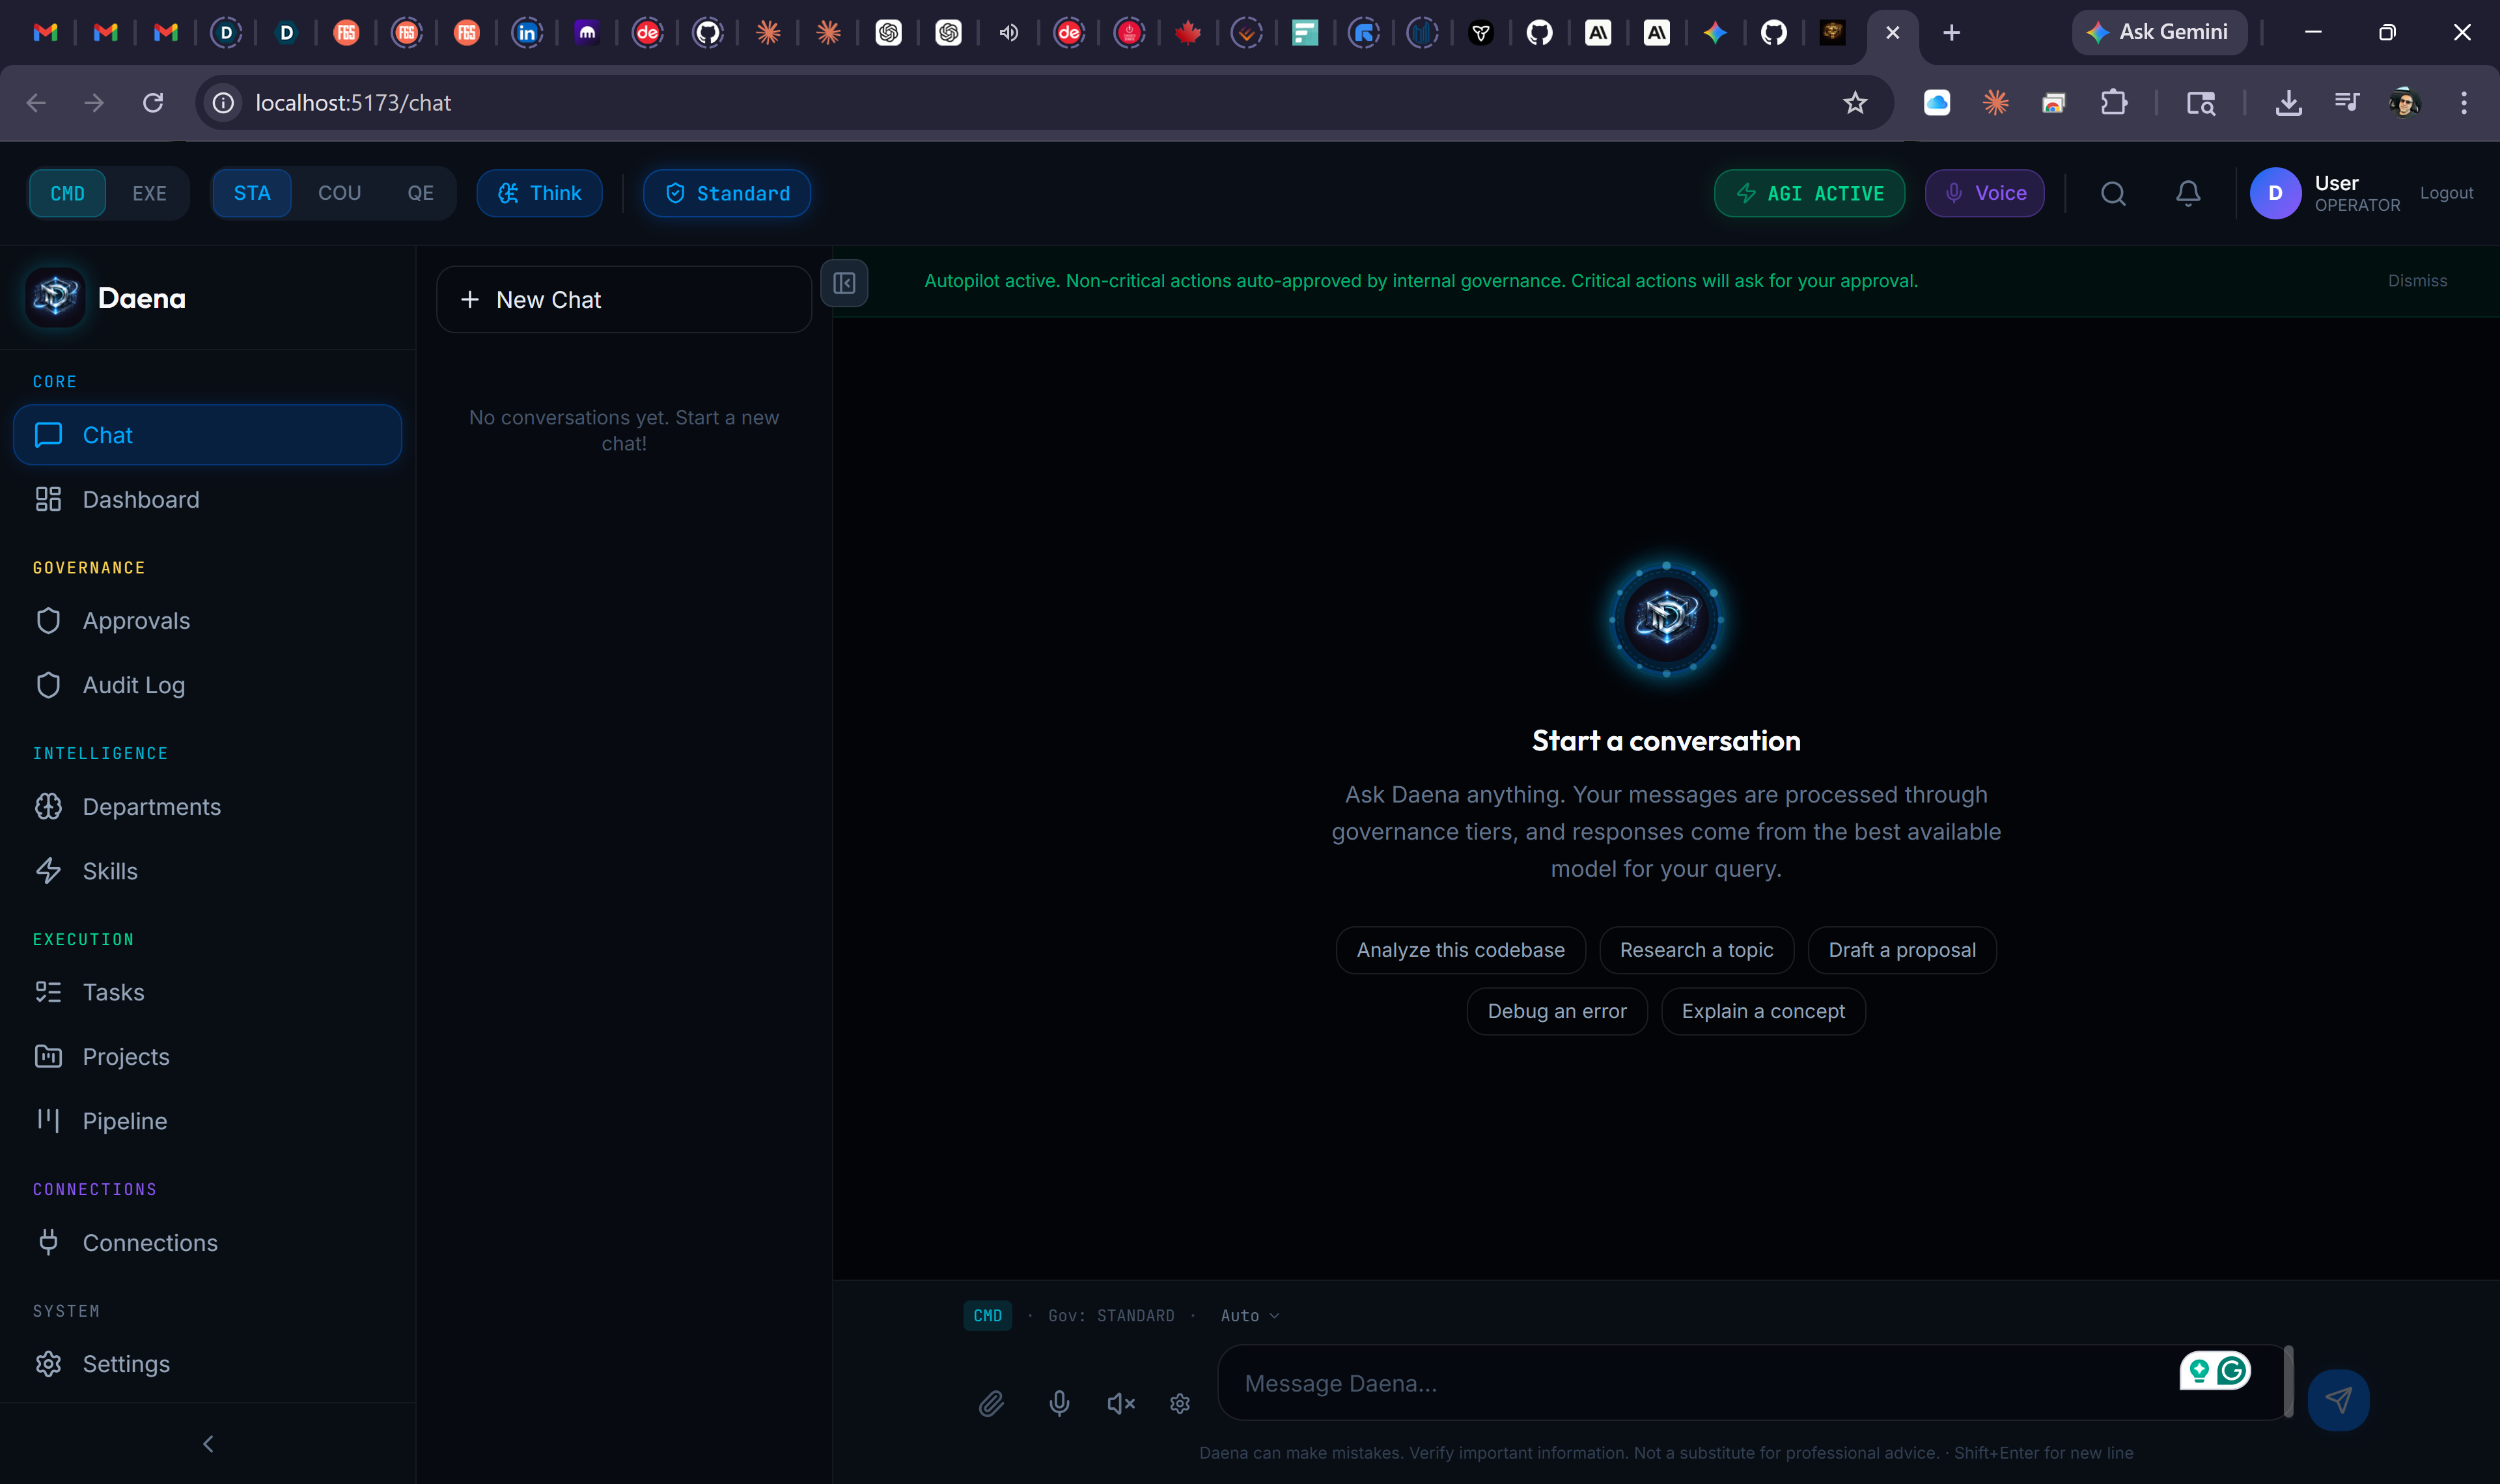The height and width of the screenshot is (1484, 2500).
Task: Open the Standard governance selector
Action: coord(727,193)
